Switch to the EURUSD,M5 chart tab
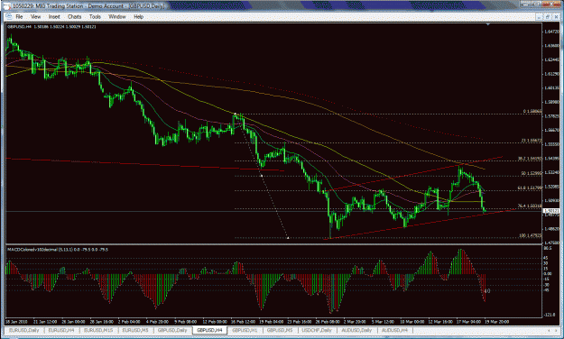The width and height of the screenshot is (564, 339). [135, 330]
